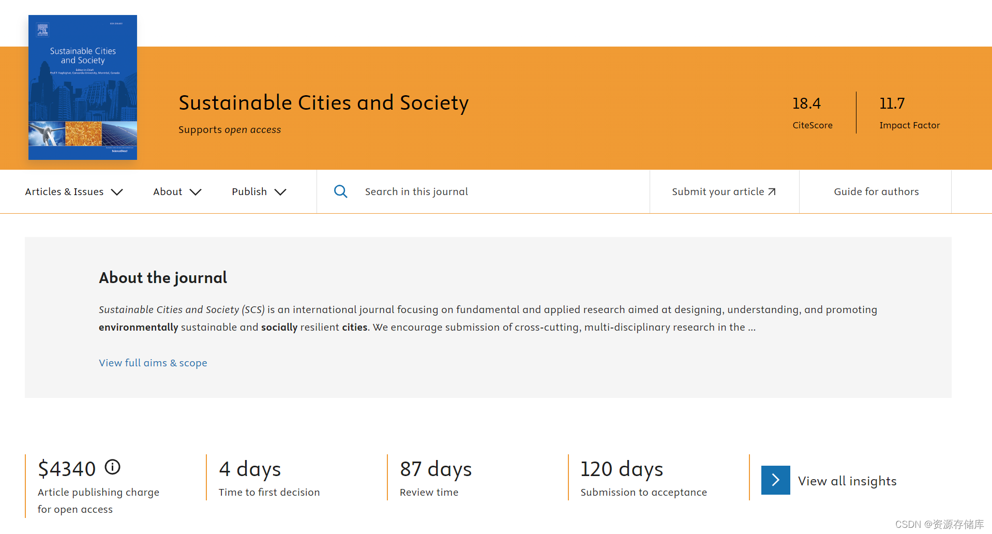Expand Articles & Issues chevron
Viewport: 992px width, 534px height.
pos(117,192)
